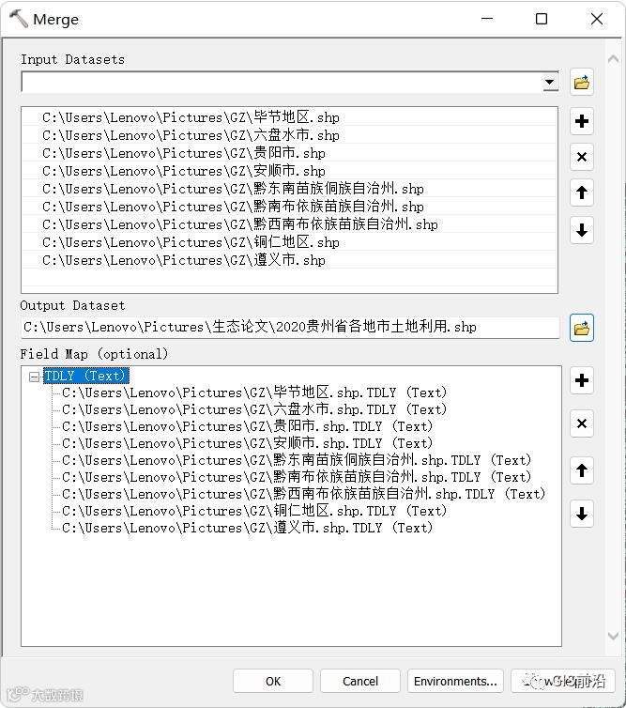Remove selected input dataset X button
The height and width of the screenshot is (708, 626).
581,157
